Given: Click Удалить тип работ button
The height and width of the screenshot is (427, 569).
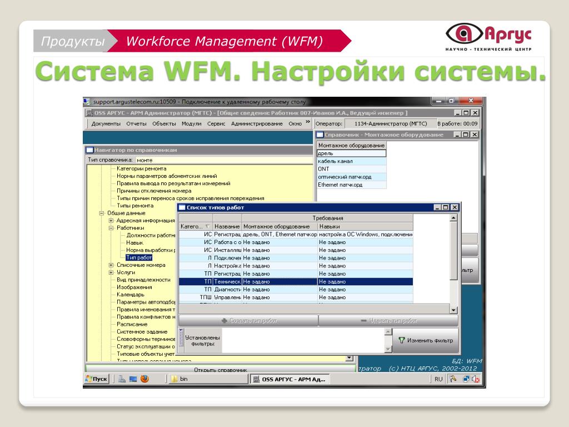Looking at the screenshot, I should pos(388,321).
